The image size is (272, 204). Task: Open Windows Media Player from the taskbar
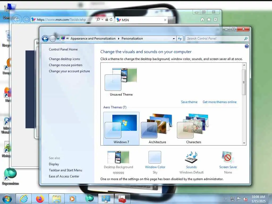click(x=73, y=199)
